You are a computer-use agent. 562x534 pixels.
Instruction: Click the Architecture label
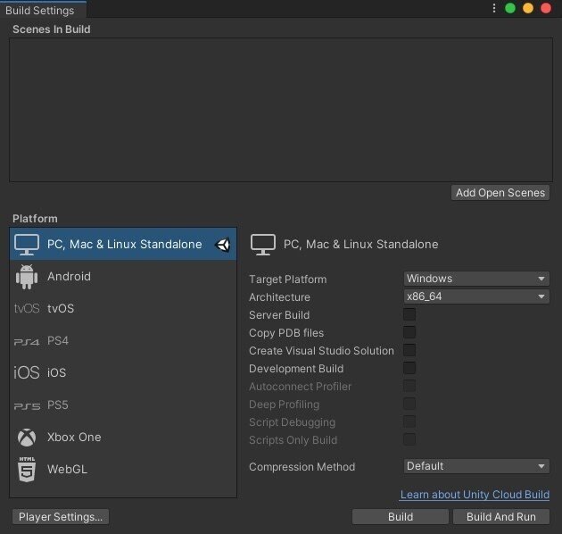(279, 297)
